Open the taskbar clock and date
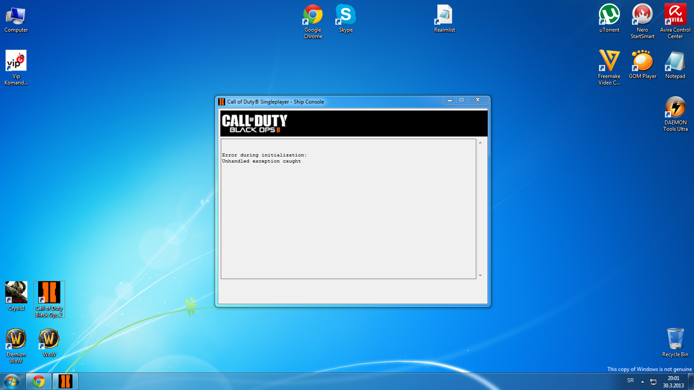Screen dimensions: 694x390 click(673, 382)
